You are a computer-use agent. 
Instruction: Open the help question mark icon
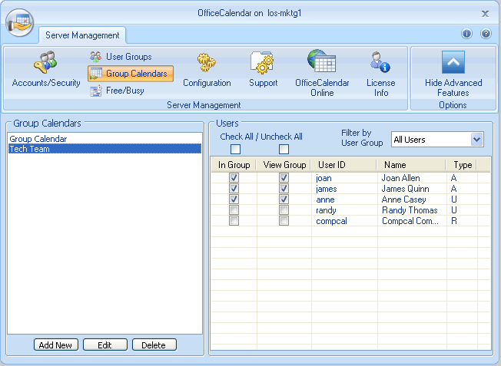(486, 34)
